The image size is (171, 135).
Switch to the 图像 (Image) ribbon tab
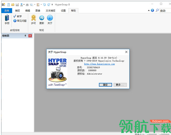[38, 11]
